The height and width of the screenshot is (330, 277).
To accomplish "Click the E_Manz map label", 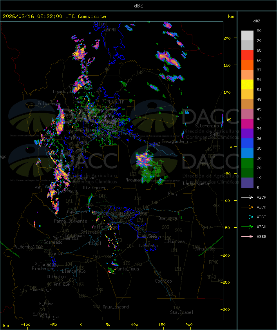I will coord(46,304).
